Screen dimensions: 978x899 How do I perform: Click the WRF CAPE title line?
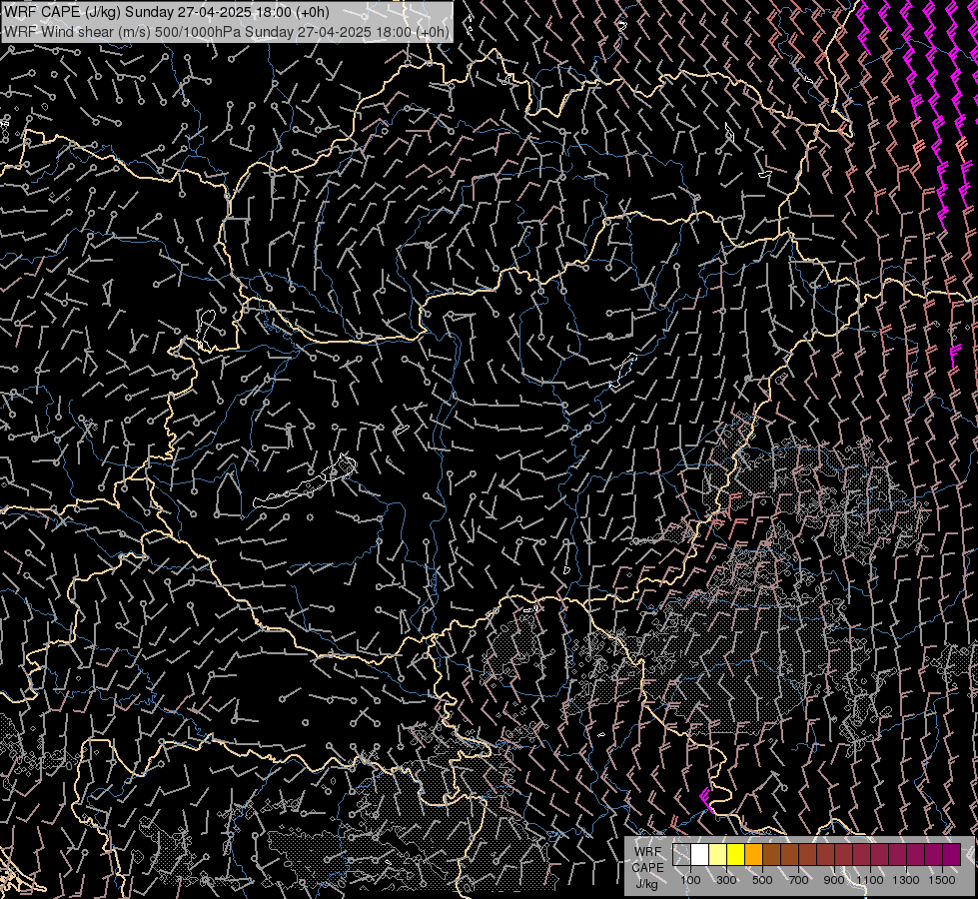(x=167, y=12)
